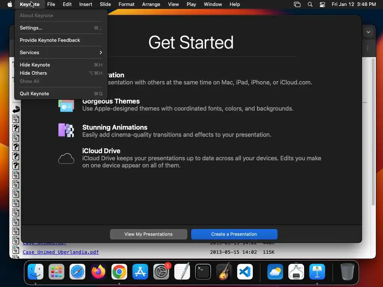Click the iCloud Drive cloud icon

[66, 158]
